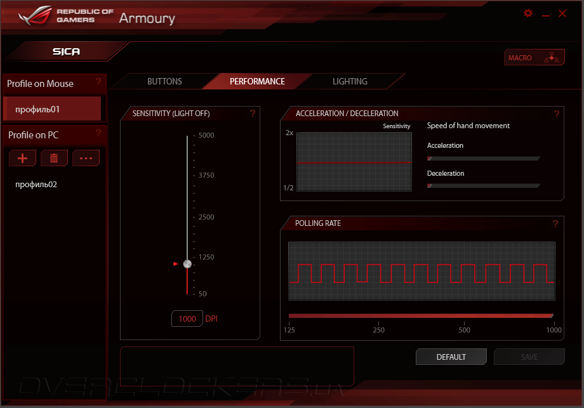
Task: Open the settings gear icon
Action: click(528, 13)
